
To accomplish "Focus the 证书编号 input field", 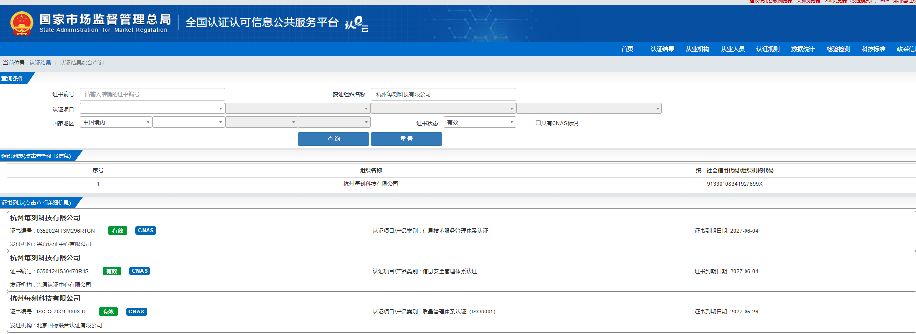I will 152,94.
